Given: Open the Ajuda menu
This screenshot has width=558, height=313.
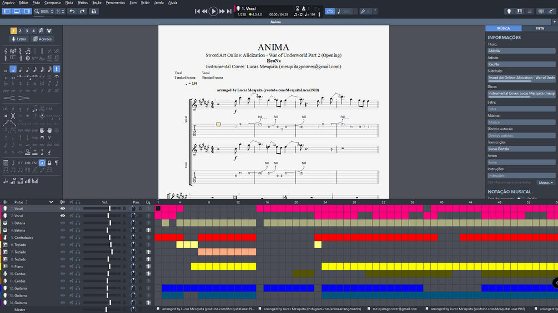Looking at the screenshot, I should 173,2.
